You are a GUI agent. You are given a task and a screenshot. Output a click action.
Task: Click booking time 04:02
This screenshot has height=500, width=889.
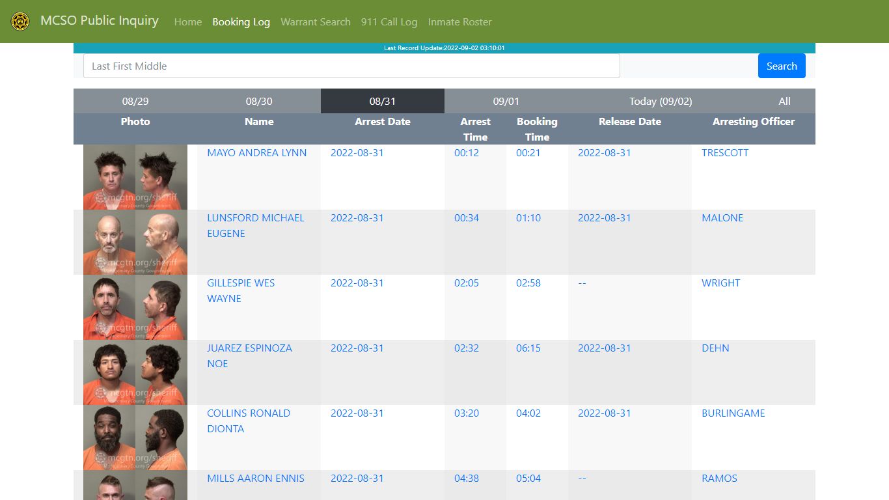528,413
